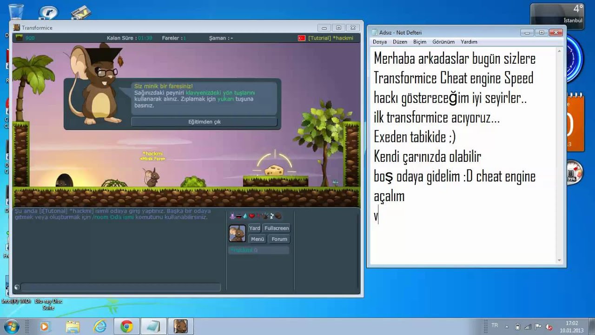Click the battery power tray icon
The height and width of the screenshot is (335, 595).
point(517,327)
